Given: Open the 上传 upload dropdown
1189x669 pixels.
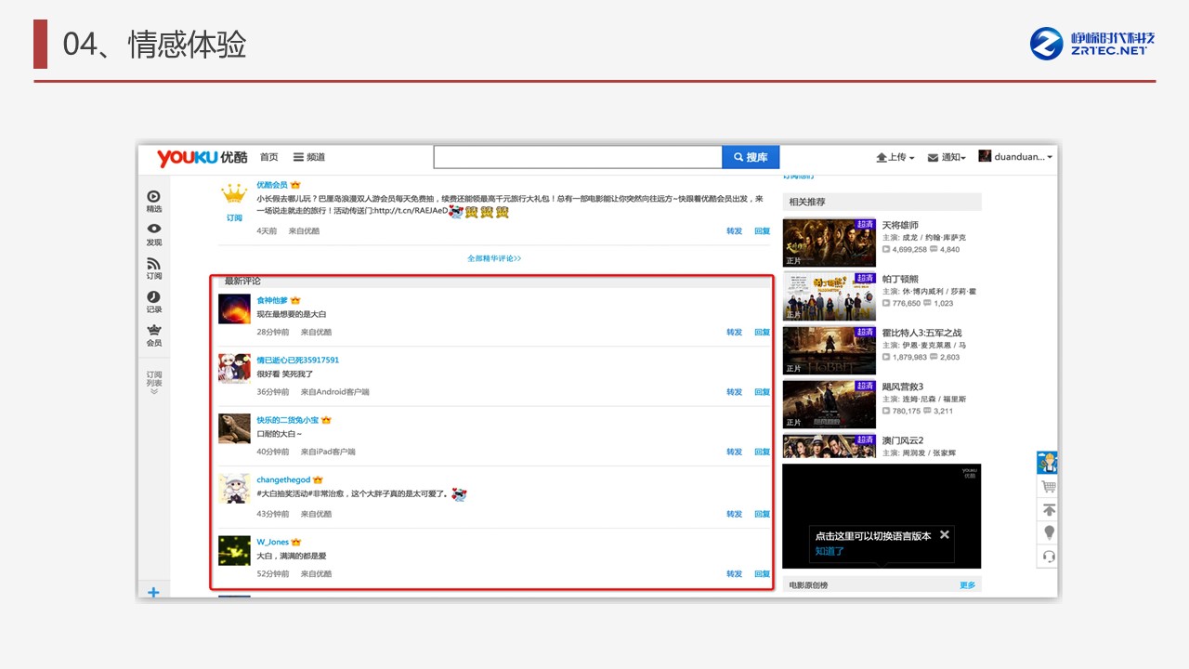Looking at the screenshot, I should [895, 158].
